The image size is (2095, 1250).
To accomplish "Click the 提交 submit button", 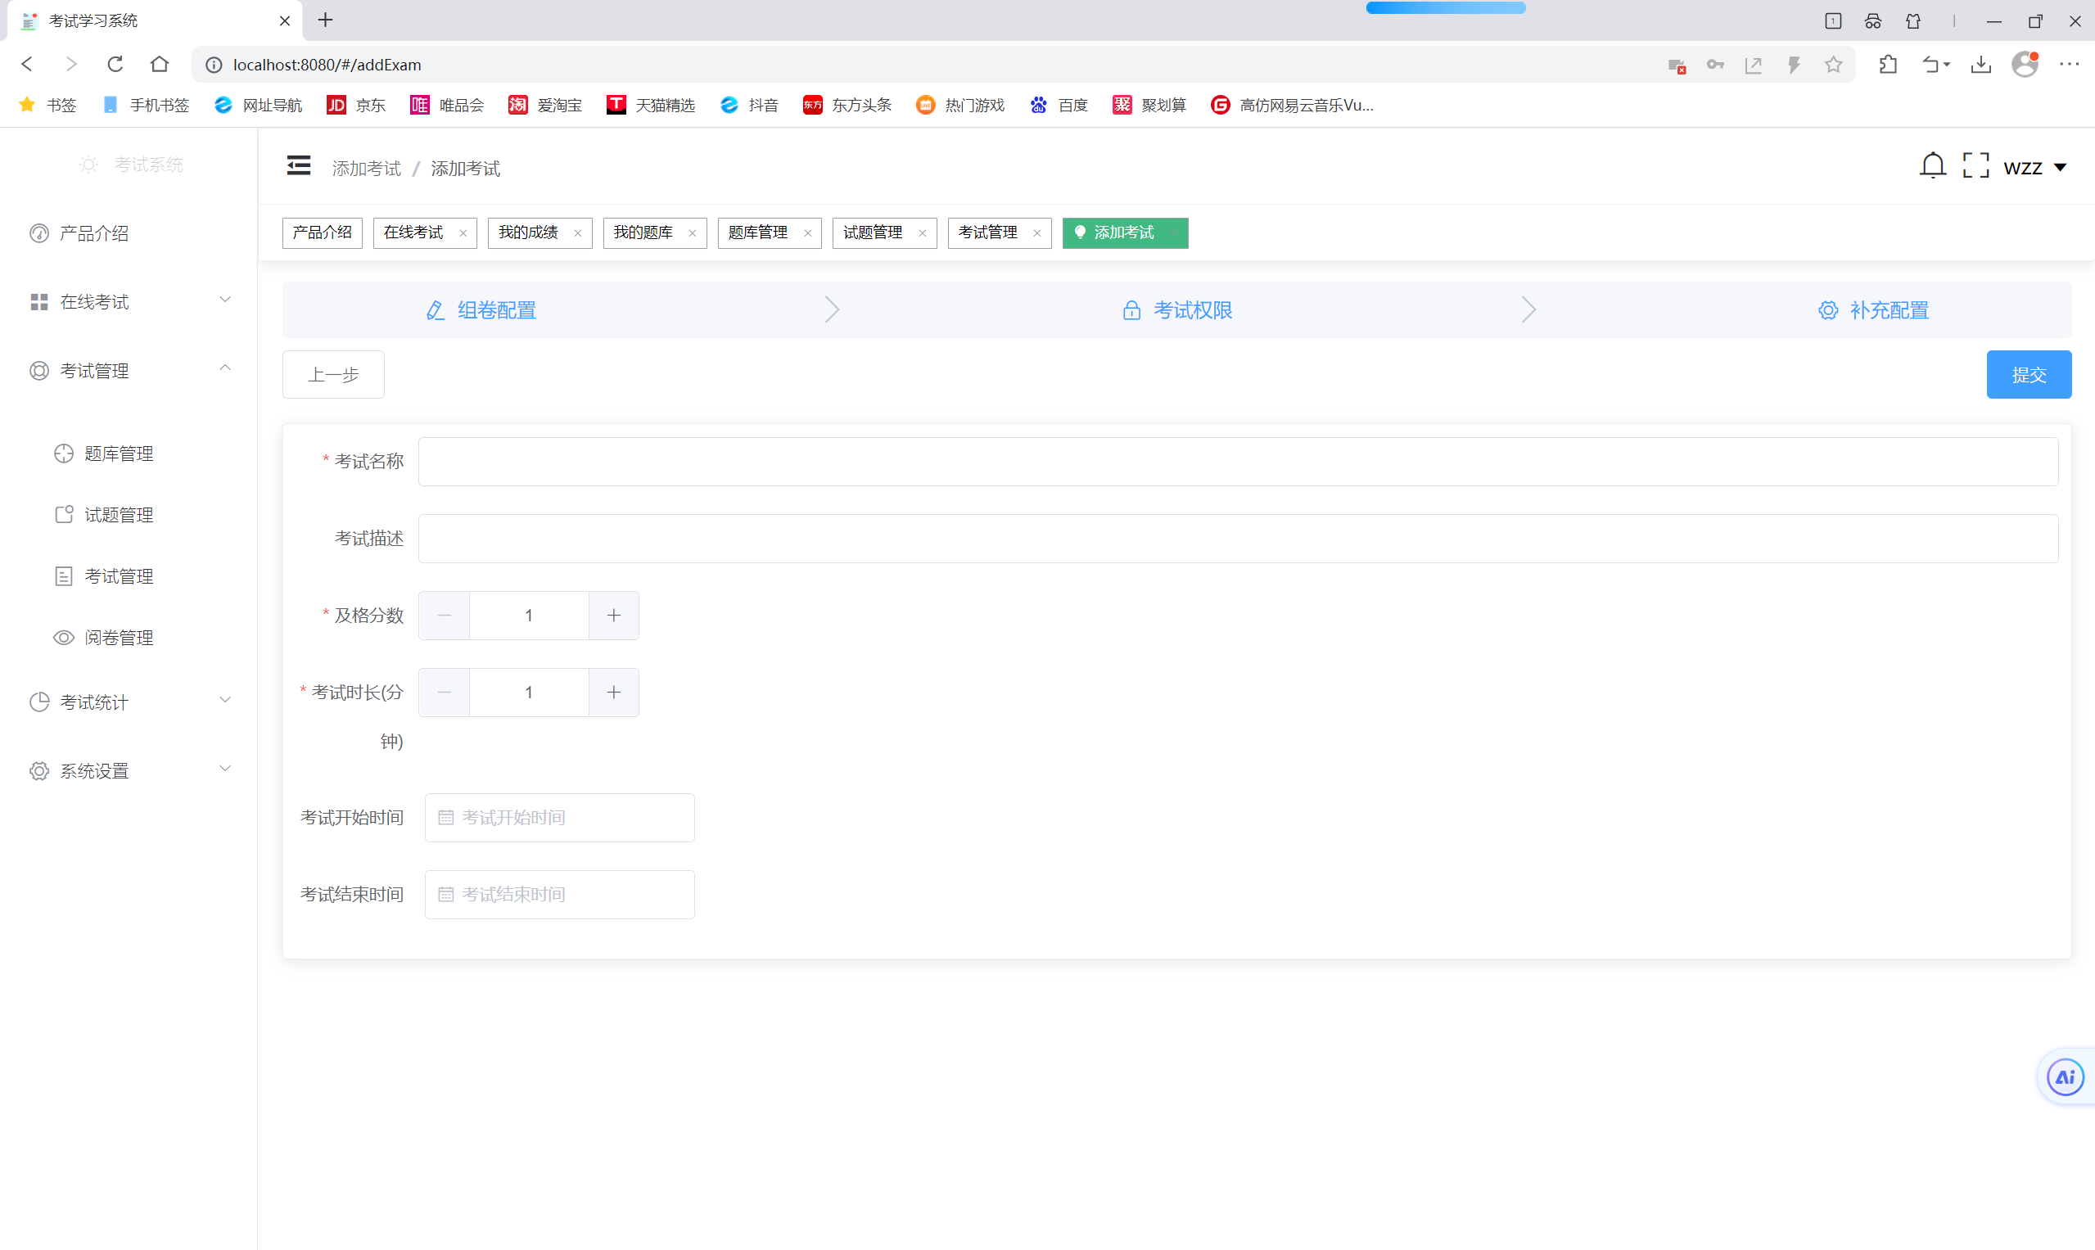I will click(x=2028, y=375).
